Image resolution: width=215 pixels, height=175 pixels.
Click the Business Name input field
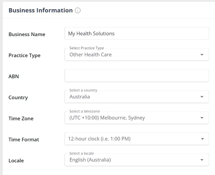pos(137,34)
